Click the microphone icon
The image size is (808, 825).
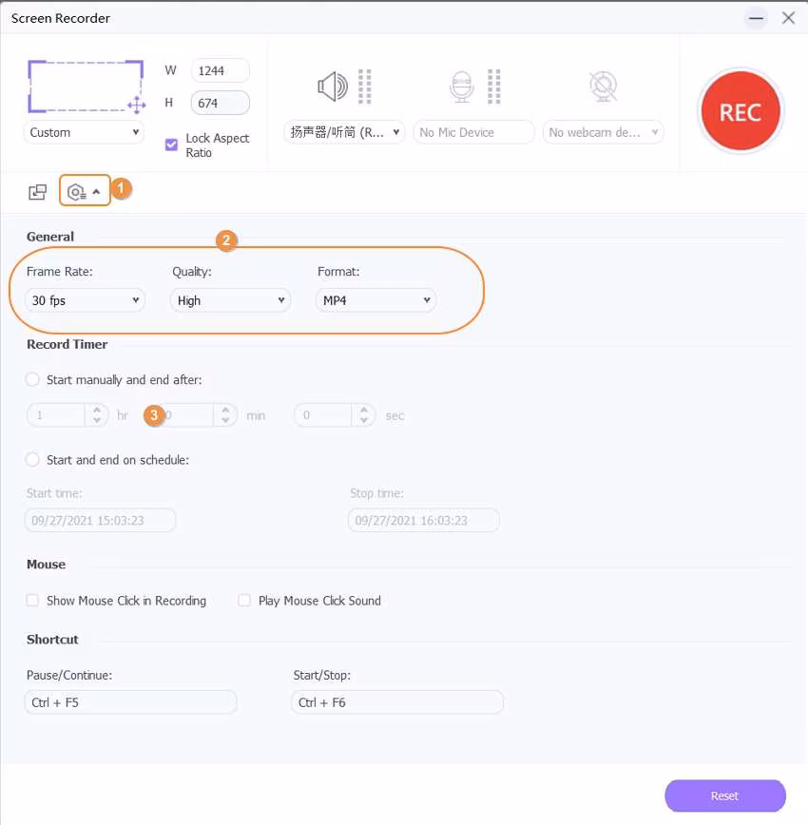point(461,87)
